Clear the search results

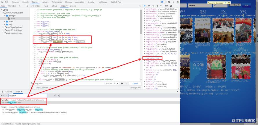click(59, 95)
